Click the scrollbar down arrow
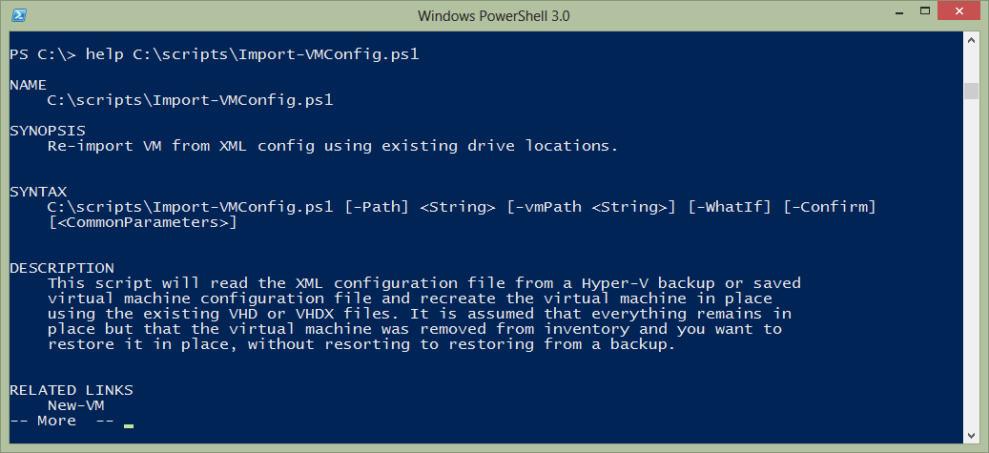This screenshot has height=453, width=989. tap(971, 435)
